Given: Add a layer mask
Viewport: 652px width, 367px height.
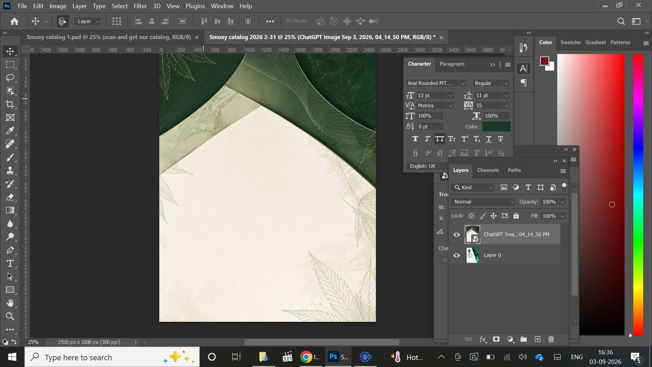Looking at the screenshot, I should (x=496, y=339).
